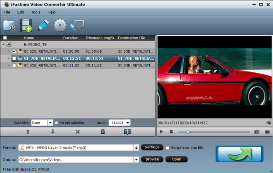Click the Open button

[x=177, y=159]
